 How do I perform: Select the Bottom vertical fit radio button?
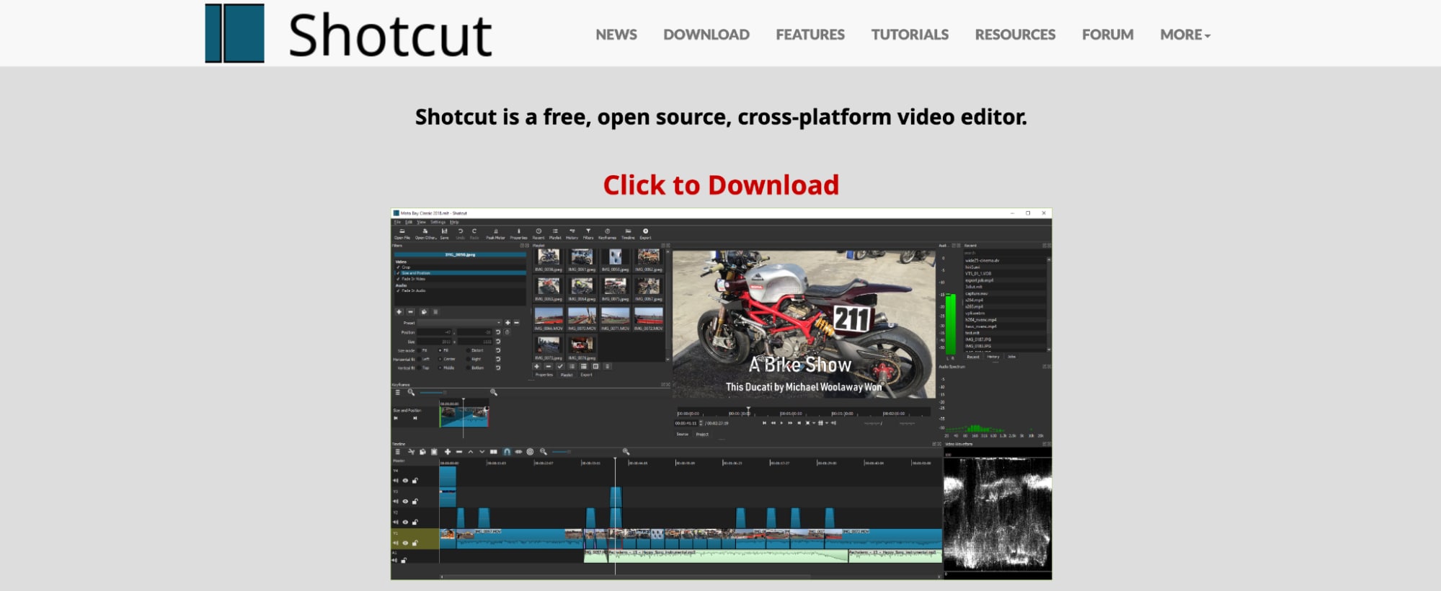click(x=469, y=368)
